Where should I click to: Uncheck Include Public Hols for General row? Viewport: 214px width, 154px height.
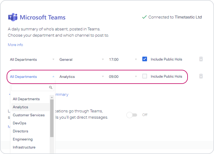coord(145,59)
